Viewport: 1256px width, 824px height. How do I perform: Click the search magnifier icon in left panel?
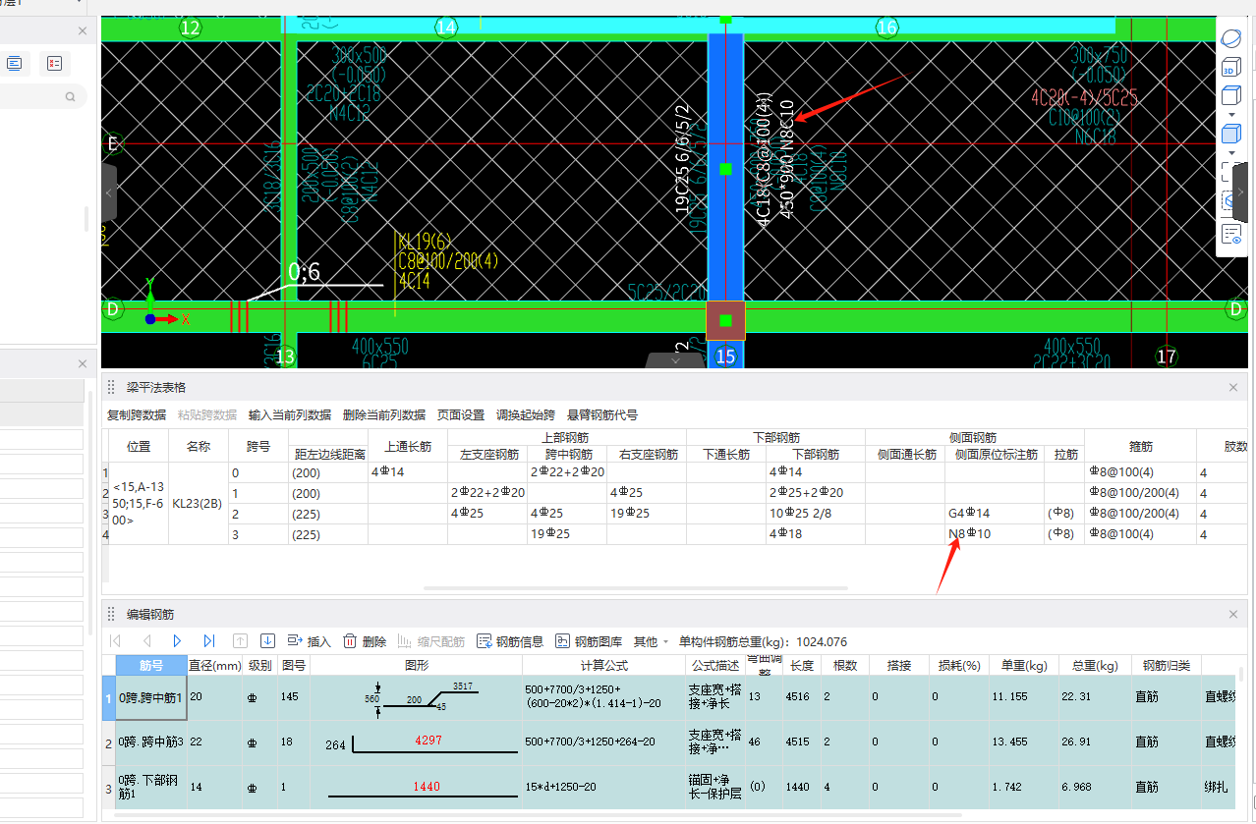point(70,97)
